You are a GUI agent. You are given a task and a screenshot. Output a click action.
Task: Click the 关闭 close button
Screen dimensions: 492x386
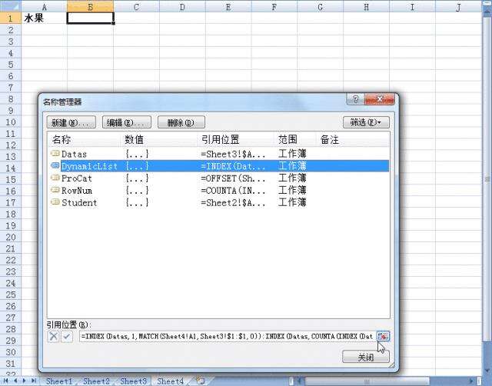coord(366,357)
